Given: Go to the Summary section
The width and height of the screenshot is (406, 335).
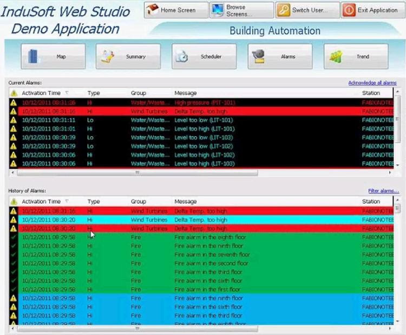Looking at the screenshot, I should click(128, 56).
